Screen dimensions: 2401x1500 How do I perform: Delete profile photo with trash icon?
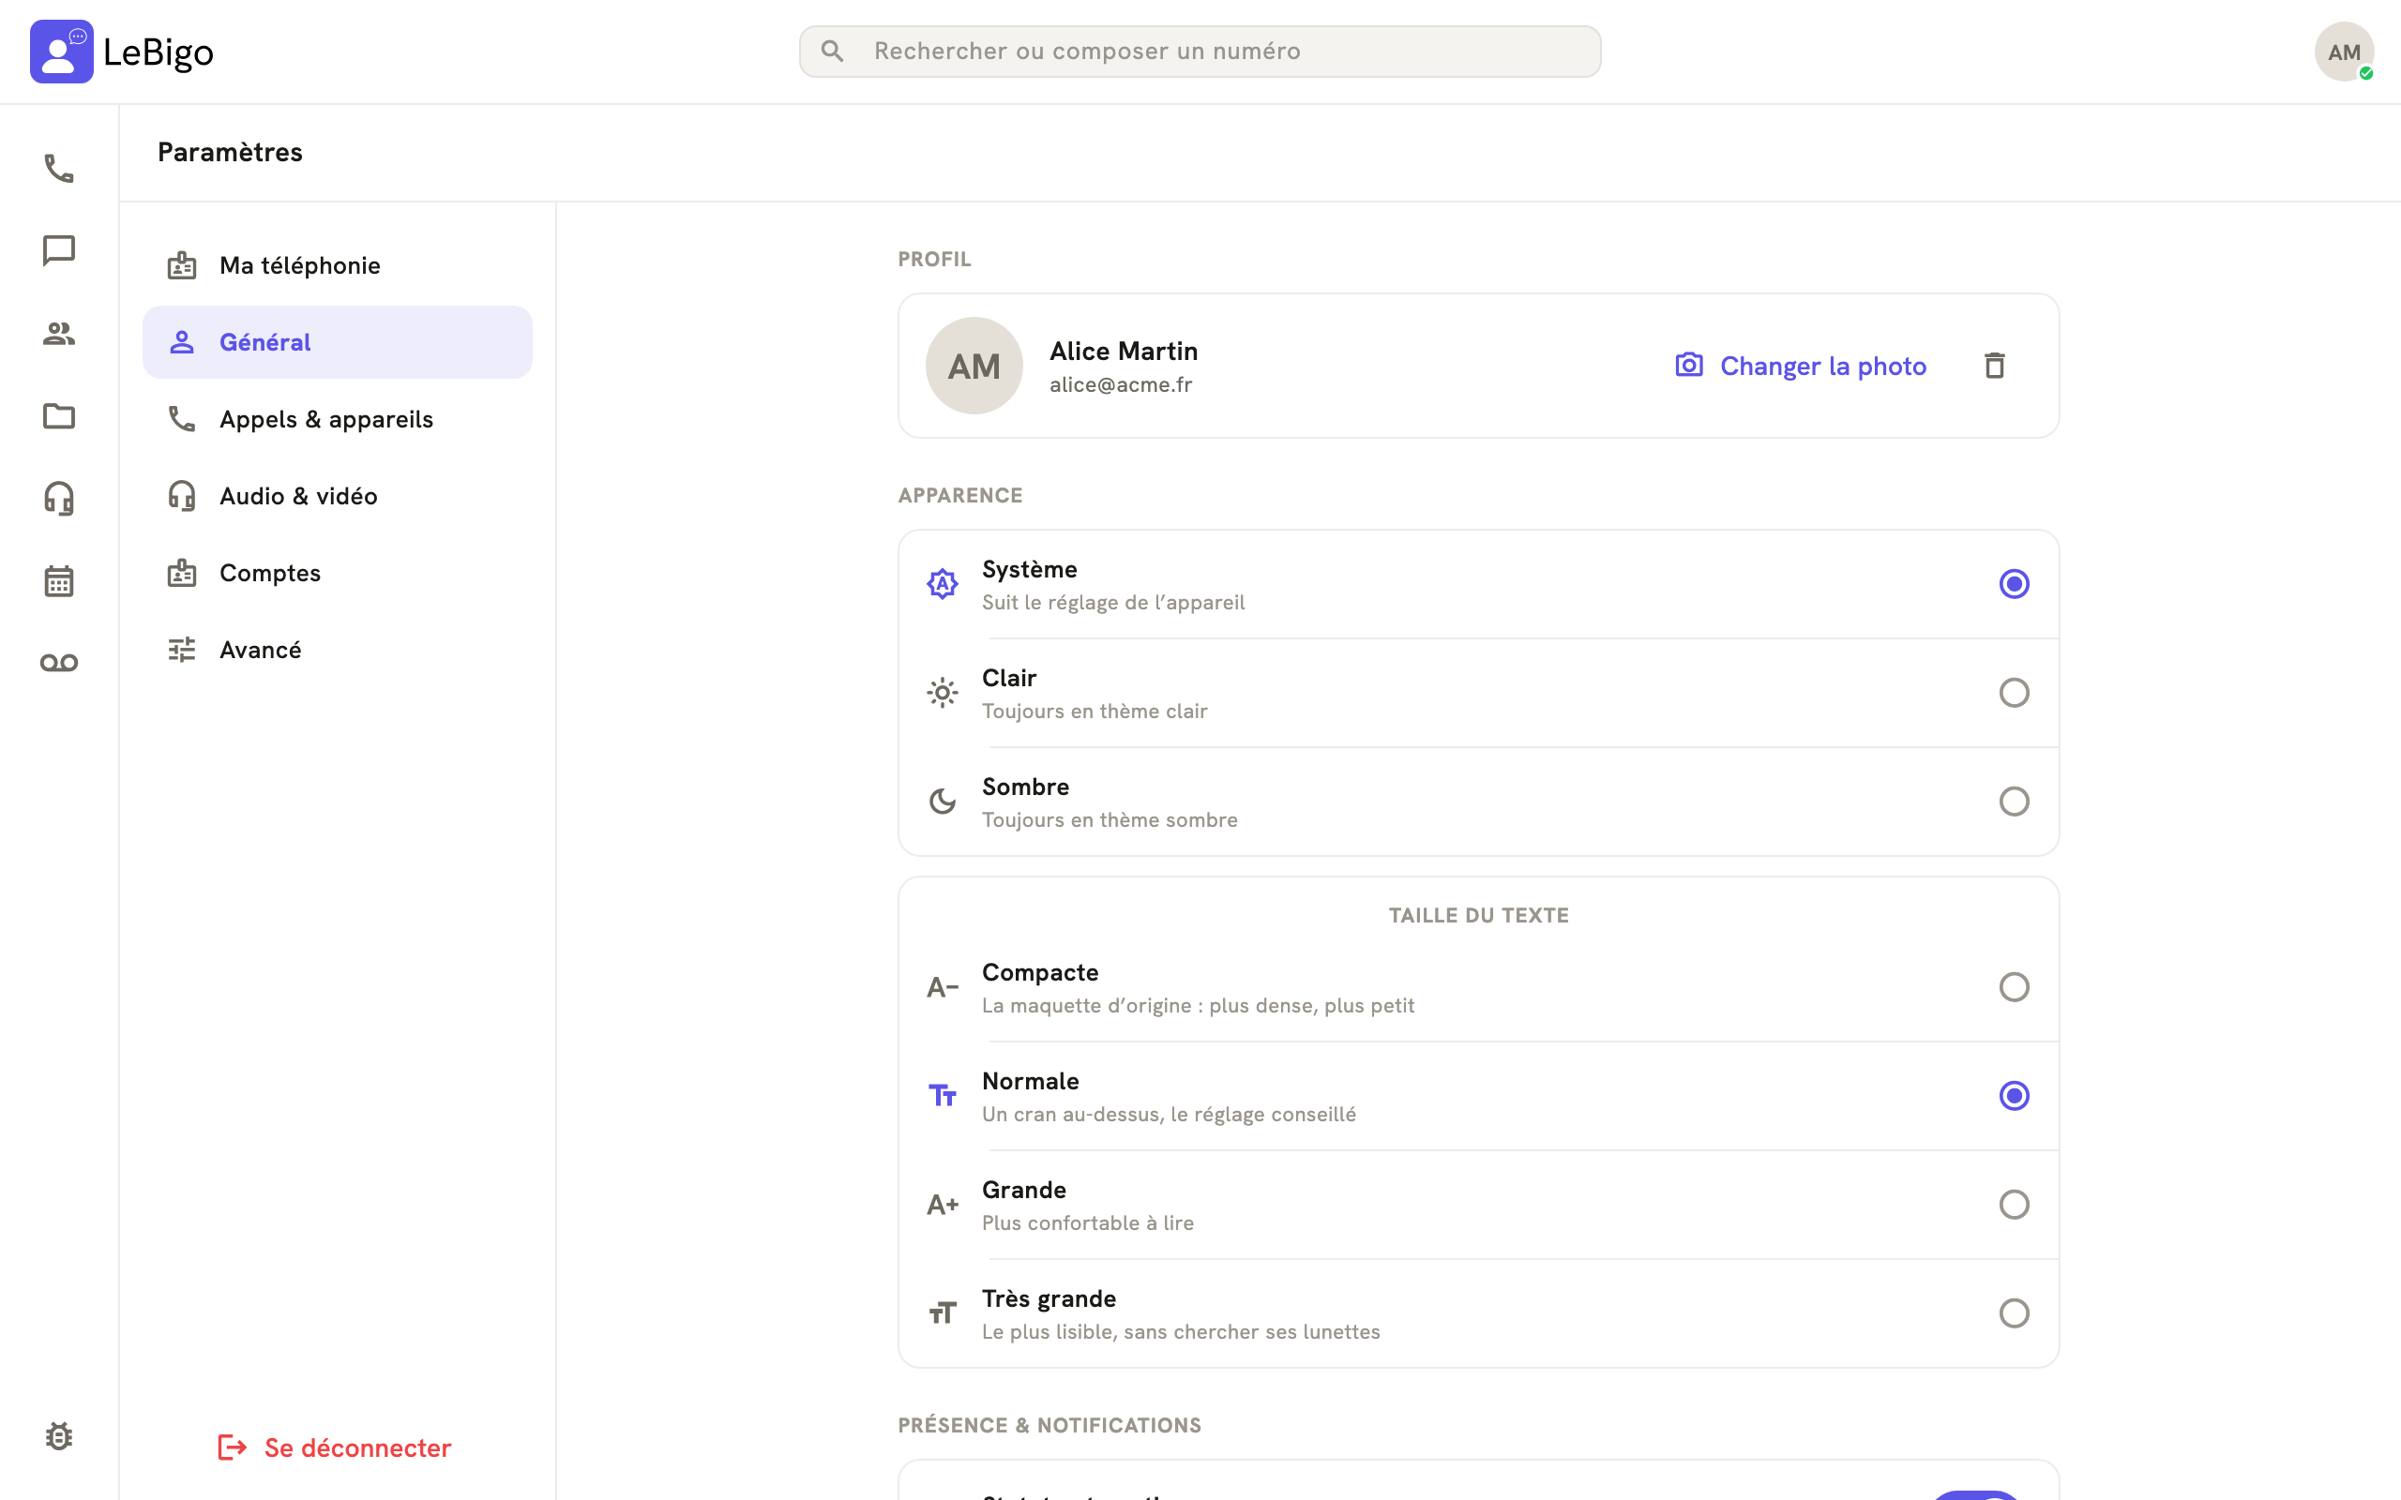click(1994, 366)
